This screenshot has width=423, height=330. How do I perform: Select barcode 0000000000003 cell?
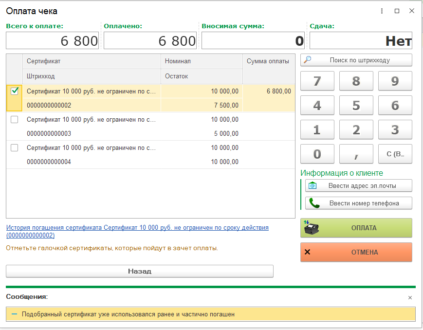[92, 133]
